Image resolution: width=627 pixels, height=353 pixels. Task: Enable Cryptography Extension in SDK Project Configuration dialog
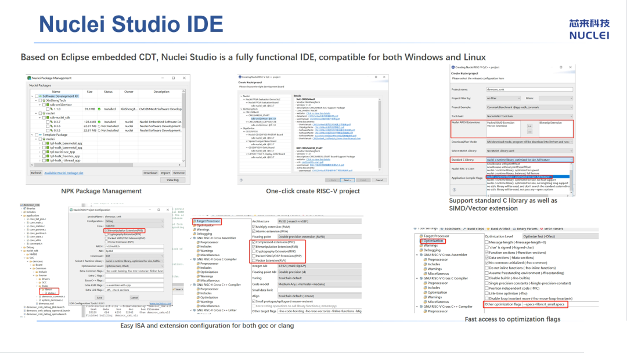coord(106,235)
